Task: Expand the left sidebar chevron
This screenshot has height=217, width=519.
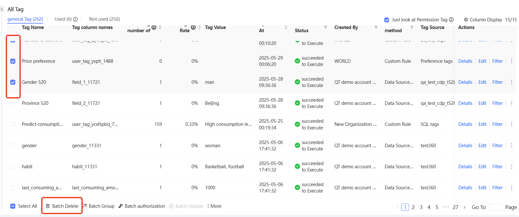Action: [x=2, y=9]
